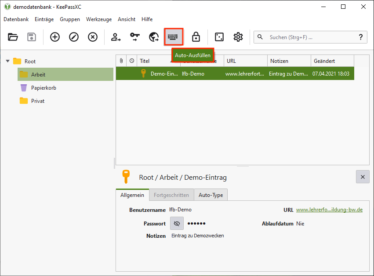Toggle password visibility eye button
The height and width of the screenshot is (276, 374).
pos(177,223)
